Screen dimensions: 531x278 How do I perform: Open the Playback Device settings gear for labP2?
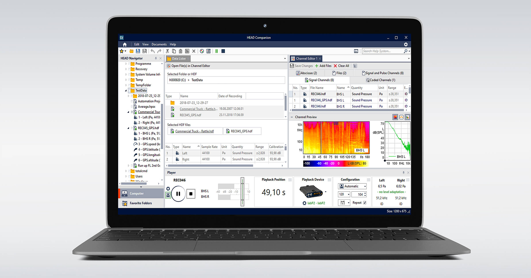(x=304, y=203)
